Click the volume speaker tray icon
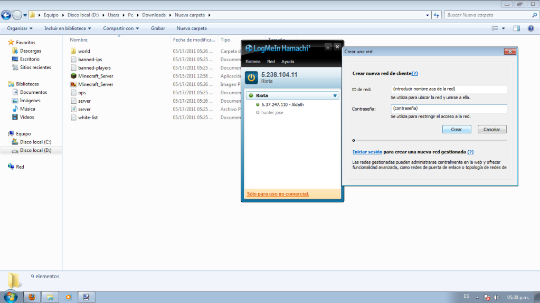This screenshot has height=303, width=540. [x=496, y=297]
